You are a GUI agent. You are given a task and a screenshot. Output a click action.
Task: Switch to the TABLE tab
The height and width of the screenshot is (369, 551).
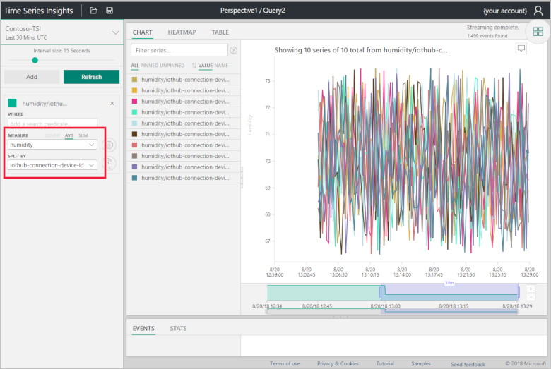pyautogui.click(x=220, y=32)
